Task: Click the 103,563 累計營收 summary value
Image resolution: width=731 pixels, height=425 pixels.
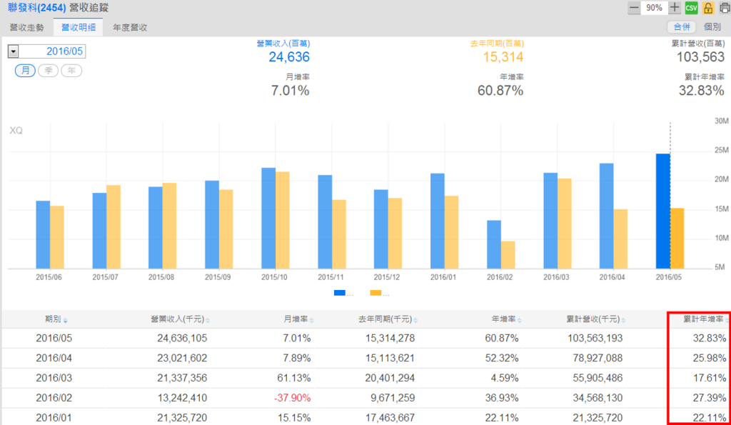Action: point(701,57)
